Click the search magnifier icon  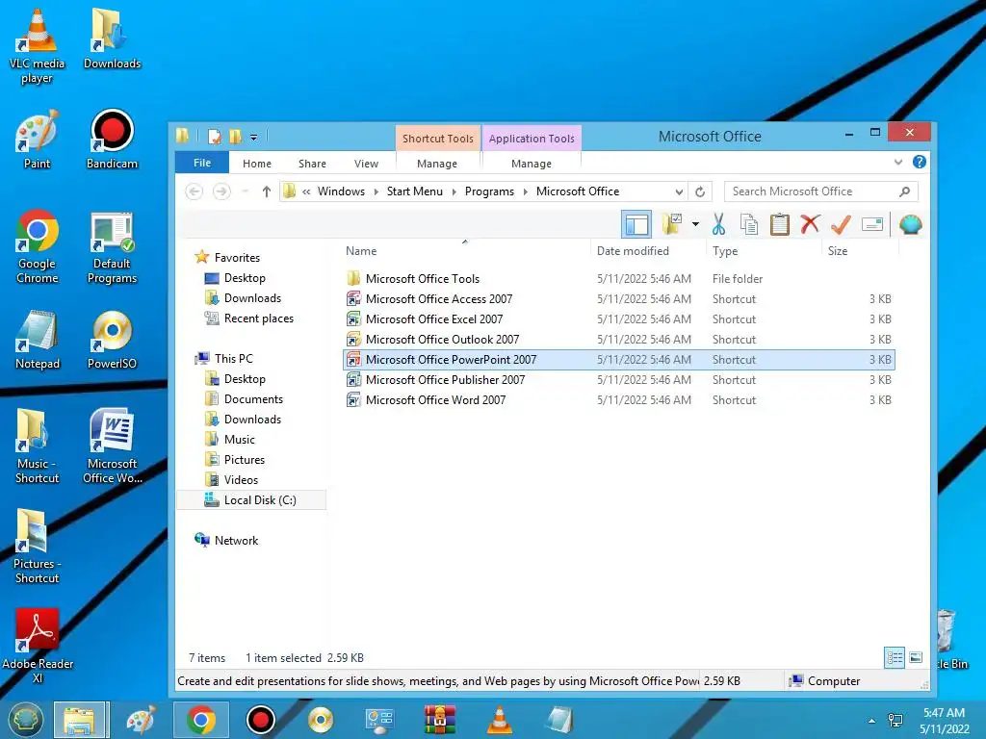pos(904,191)
